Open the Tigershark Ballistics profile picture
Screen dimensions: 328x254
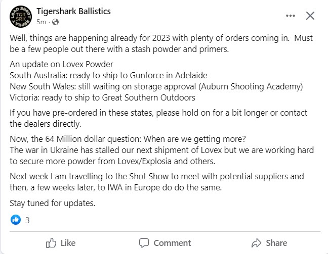click(21, 17)
